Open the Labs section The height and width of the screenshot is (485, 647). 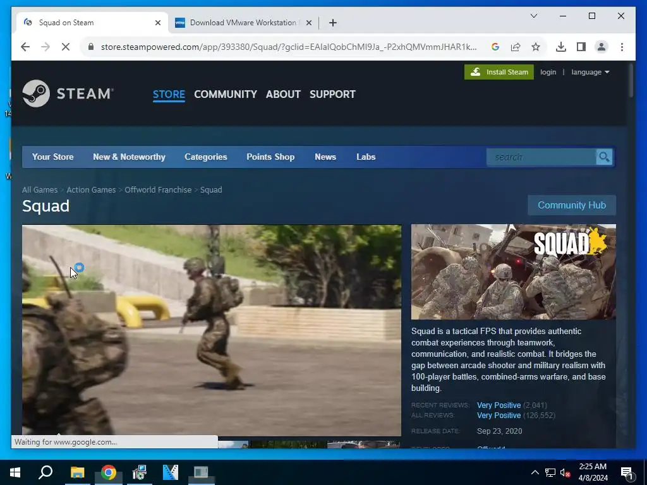tap(366, 157)
